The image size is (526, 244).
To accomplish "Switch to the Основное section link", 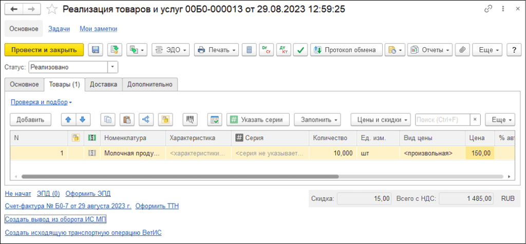I will tap(24, 29).
